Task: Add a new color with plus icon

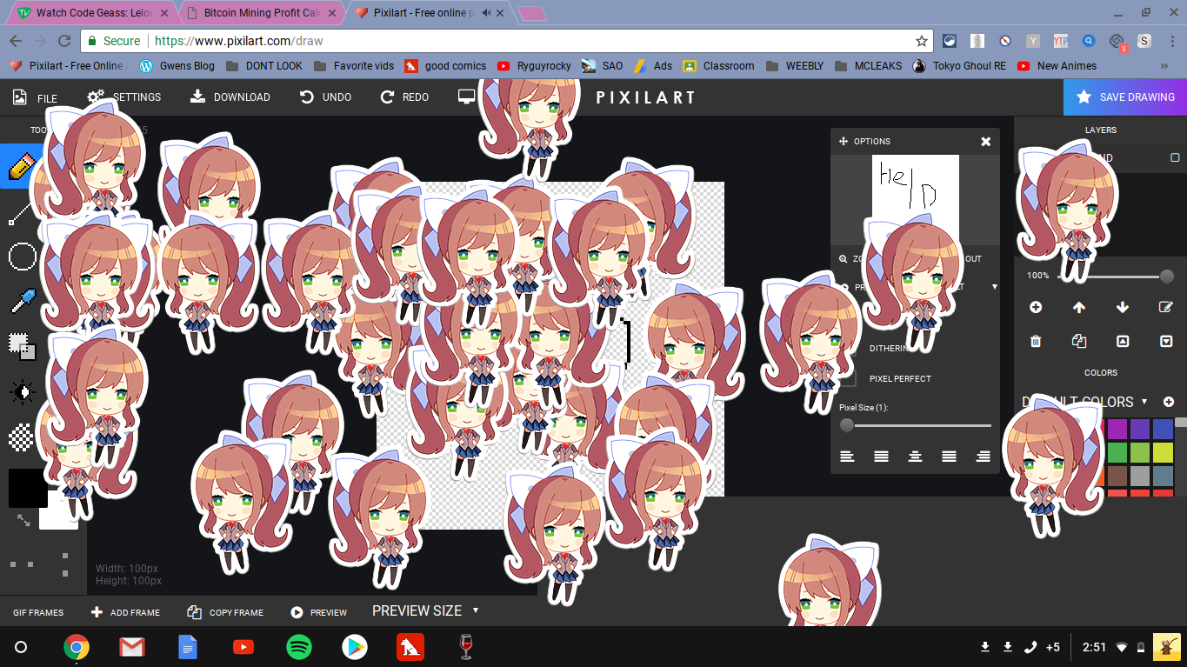Action: (x=1169, y=402)
